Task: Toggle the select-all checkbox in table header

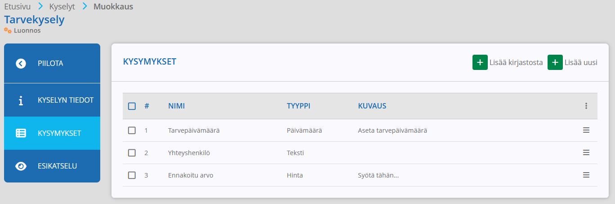Action: tap(132, 106)
